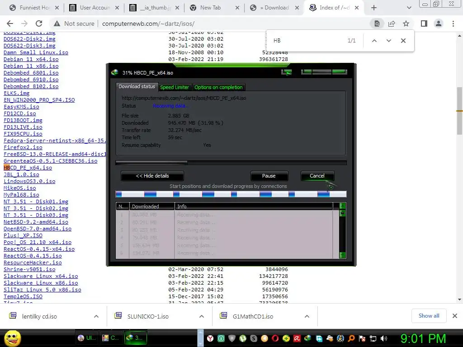Click the Yandex icon in the system tray

(210, 338)
